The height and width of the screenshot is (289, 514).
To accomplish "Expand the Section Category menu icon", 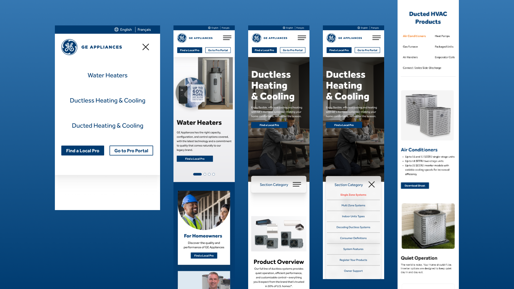I will [x=297, y=184].
